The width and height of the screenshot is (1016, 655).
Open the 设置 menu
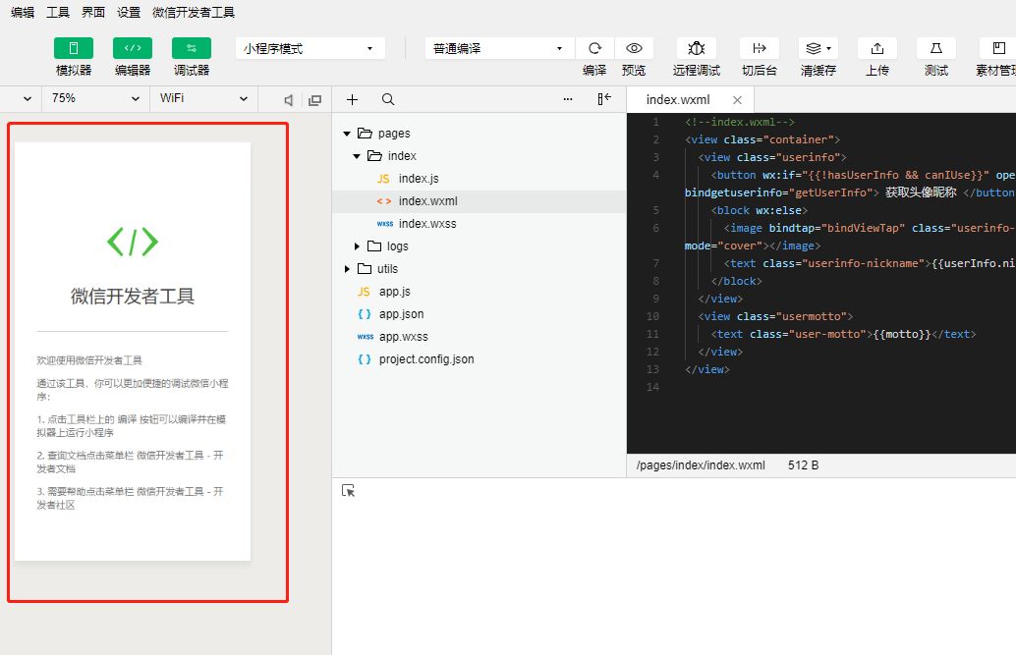pyautogui.click(x=129, y=13)
